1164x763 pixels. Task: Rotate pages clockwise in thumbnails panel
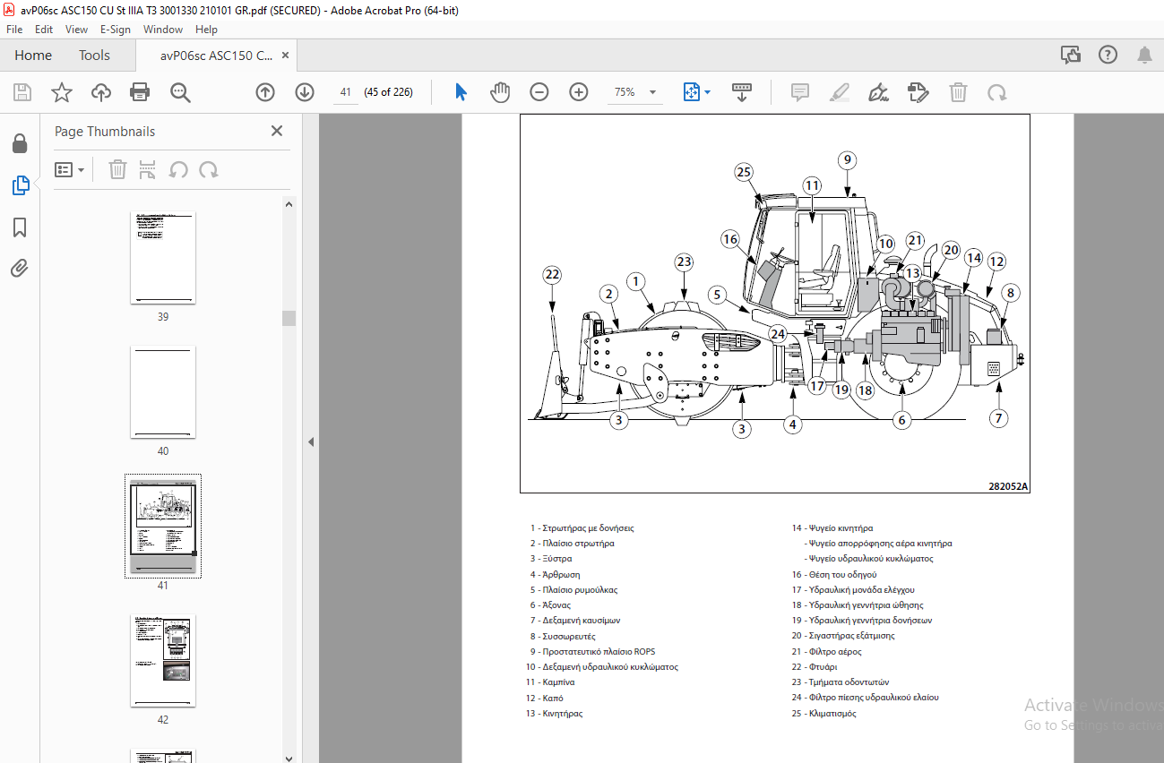(x=209, y=169)
